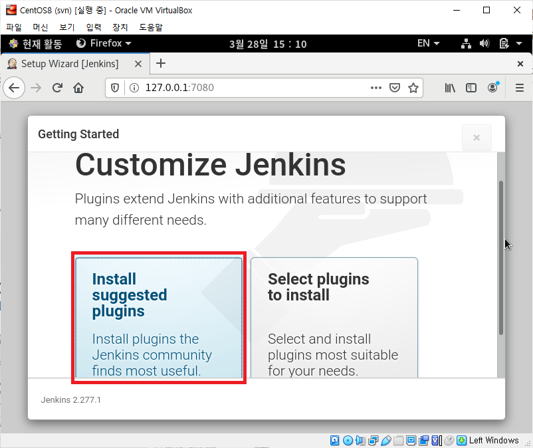533x448 pixels.
Task: Click the volume speaker icon in top bar
Action: coord(484,43)
